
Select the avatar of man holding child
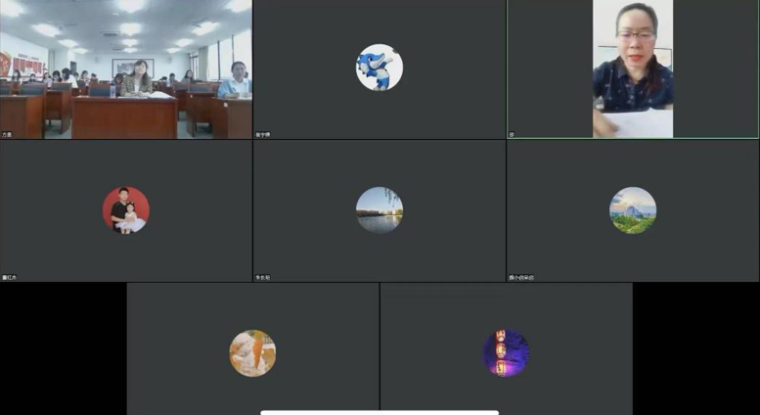click(x=126, y=209)
